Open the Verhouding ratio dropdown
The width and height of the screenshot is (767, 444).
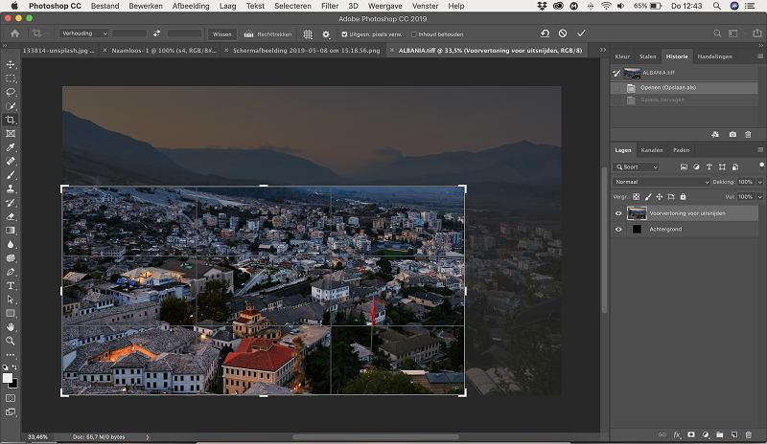pos(83,33)
